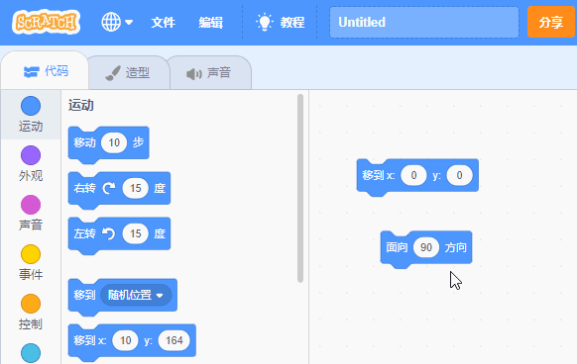
Task: Switch to the 造型 tab
Action: pyautogui.click(x=129, y=73)
